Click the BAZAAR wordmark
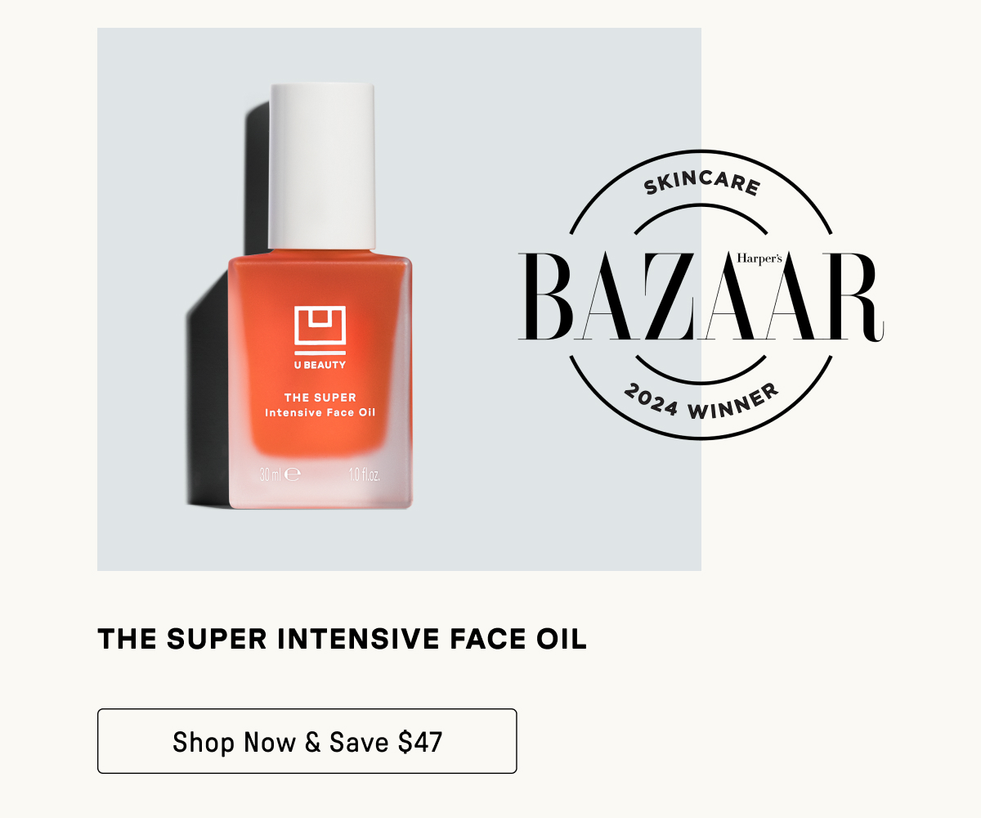981x818 pixels. 701,297
